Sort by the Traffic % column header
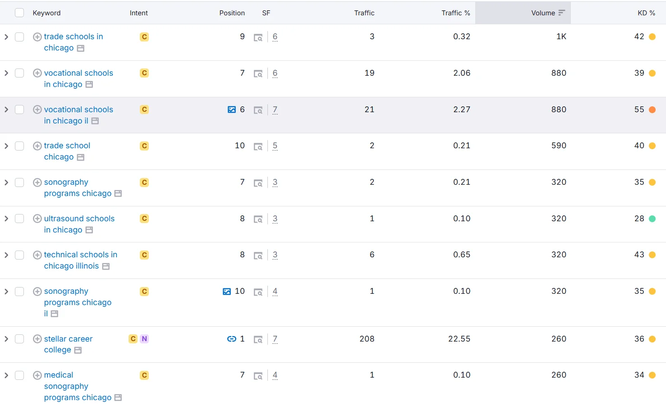The width and height of the screenshot is (666, 406). pyautogui.click(x=455, y=13)
